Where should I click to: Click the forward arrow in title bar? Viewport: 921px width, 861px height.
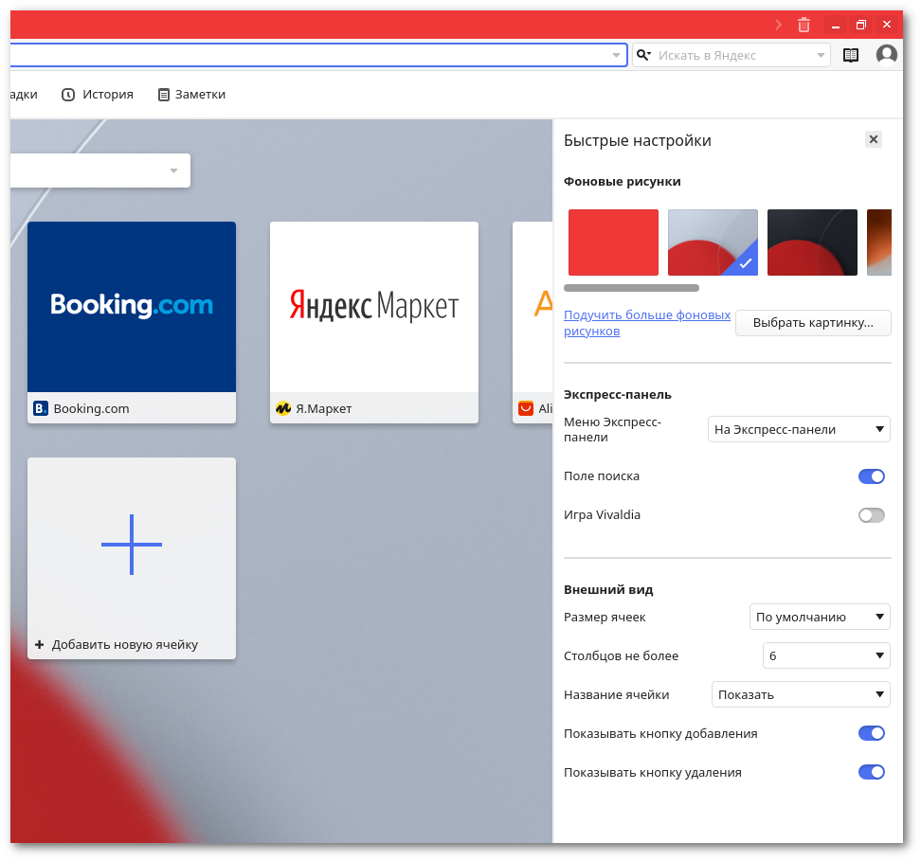point(778,25)
